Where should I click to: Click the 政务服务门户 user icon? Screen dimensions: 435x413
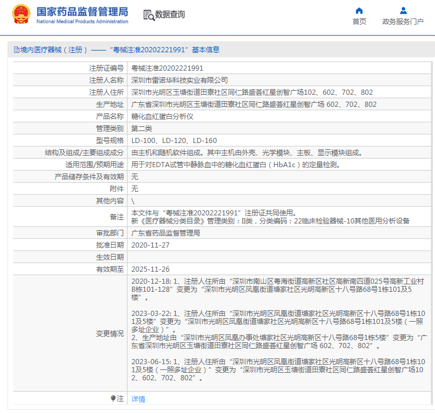pyautogui.click(x=403, y=11)
